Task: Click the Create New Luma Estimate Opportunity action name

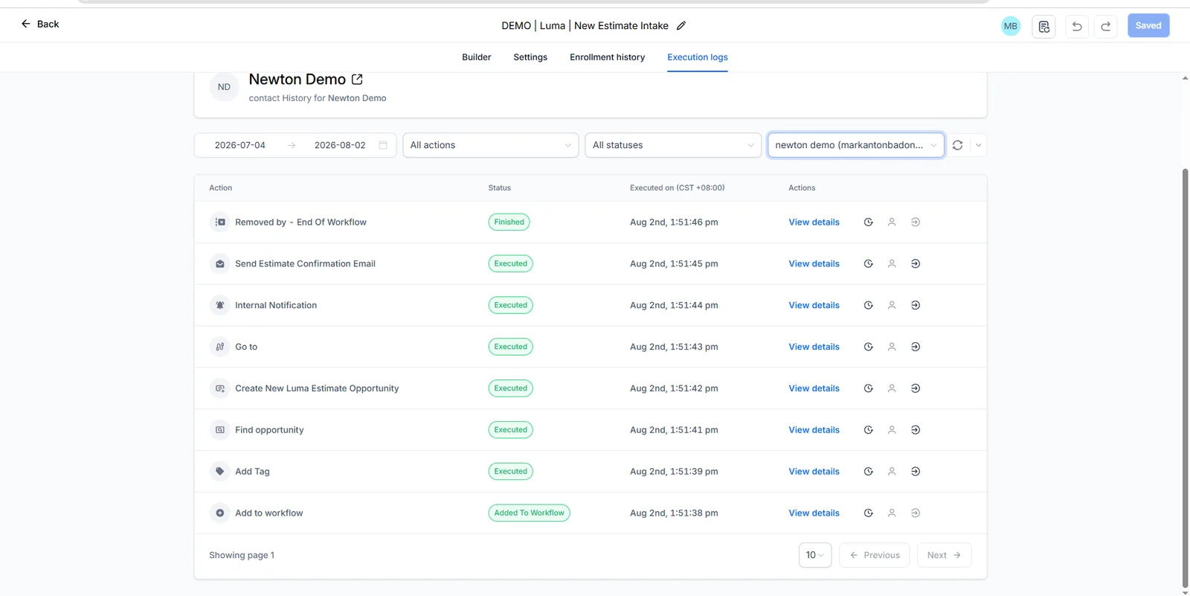Action: [x=317, y=388]
